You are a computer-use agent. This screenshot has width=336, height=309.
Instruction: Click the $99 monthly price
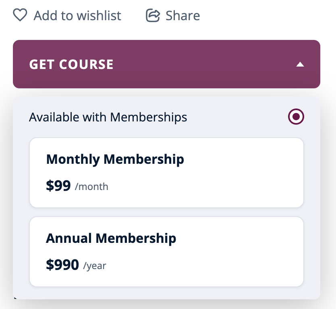[x=58, y=186]
